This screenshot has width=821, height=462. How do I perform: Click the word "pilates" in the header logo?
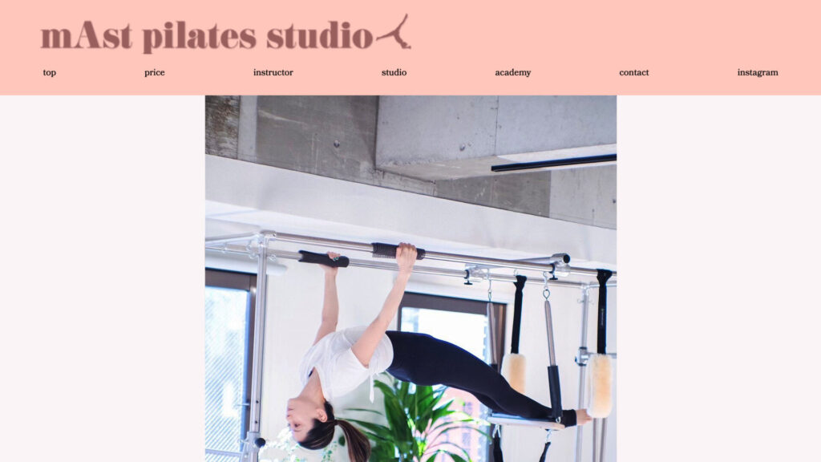click(x=200, y=37)
